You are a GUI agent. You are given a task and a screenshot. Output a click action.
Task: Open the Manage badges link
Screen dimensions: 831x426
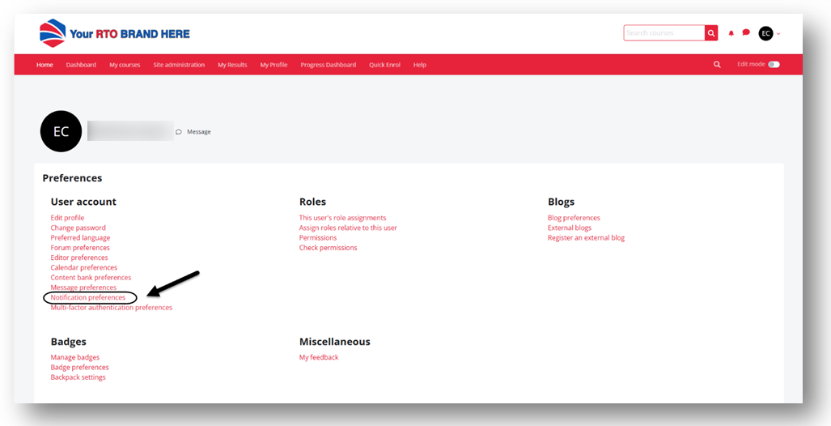(75, 357)
